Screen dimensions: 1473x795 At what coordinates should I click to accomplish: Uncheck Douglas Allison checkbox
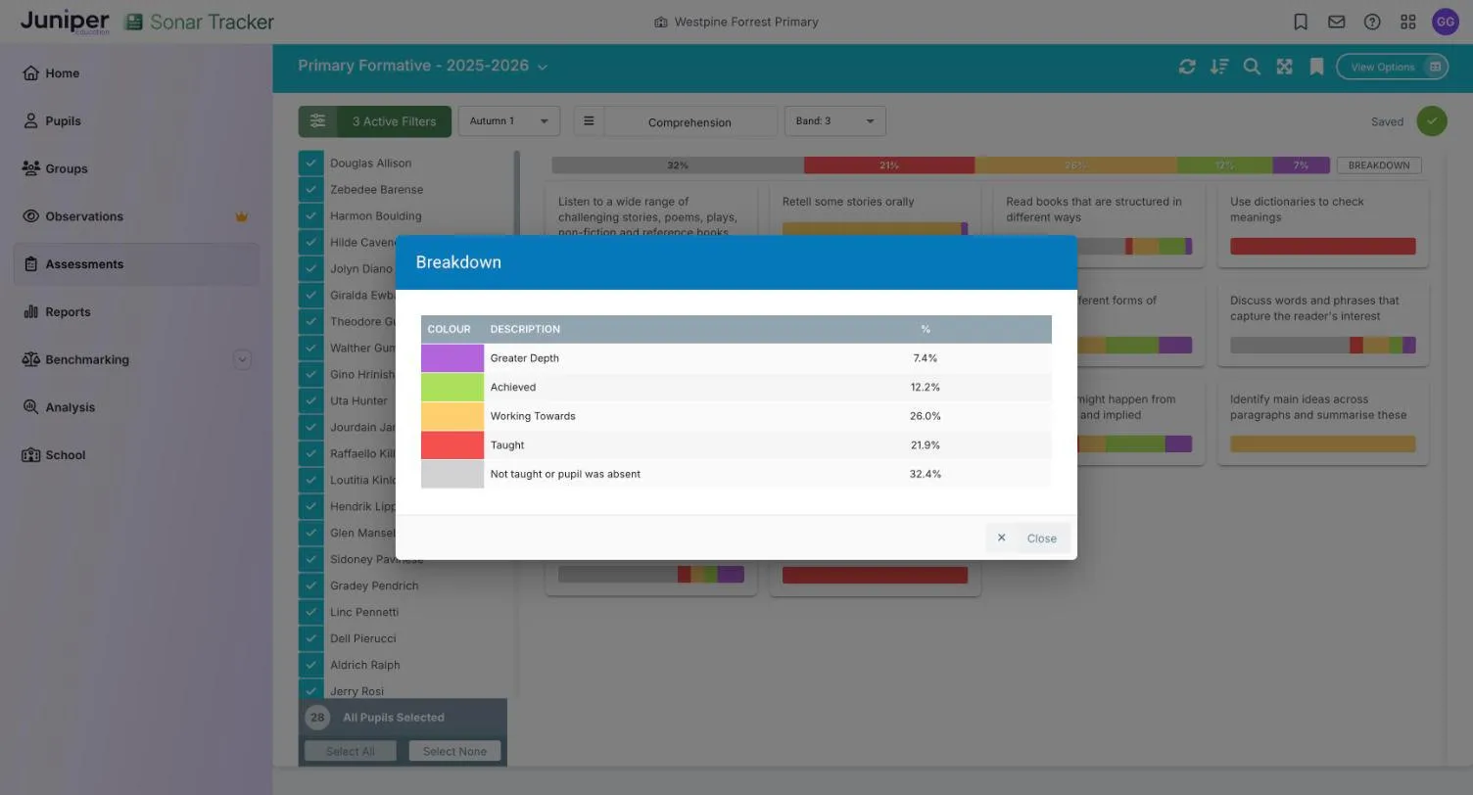tap(310, 164)
